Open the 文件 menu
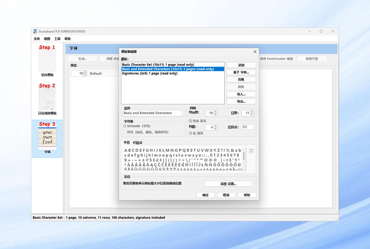The image size is (370, 249). tap(37, 39)
